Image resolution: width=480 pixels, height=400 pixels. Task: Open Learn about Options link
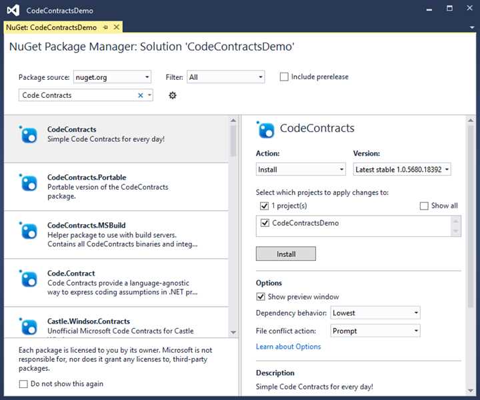click(x=289, y=347)
